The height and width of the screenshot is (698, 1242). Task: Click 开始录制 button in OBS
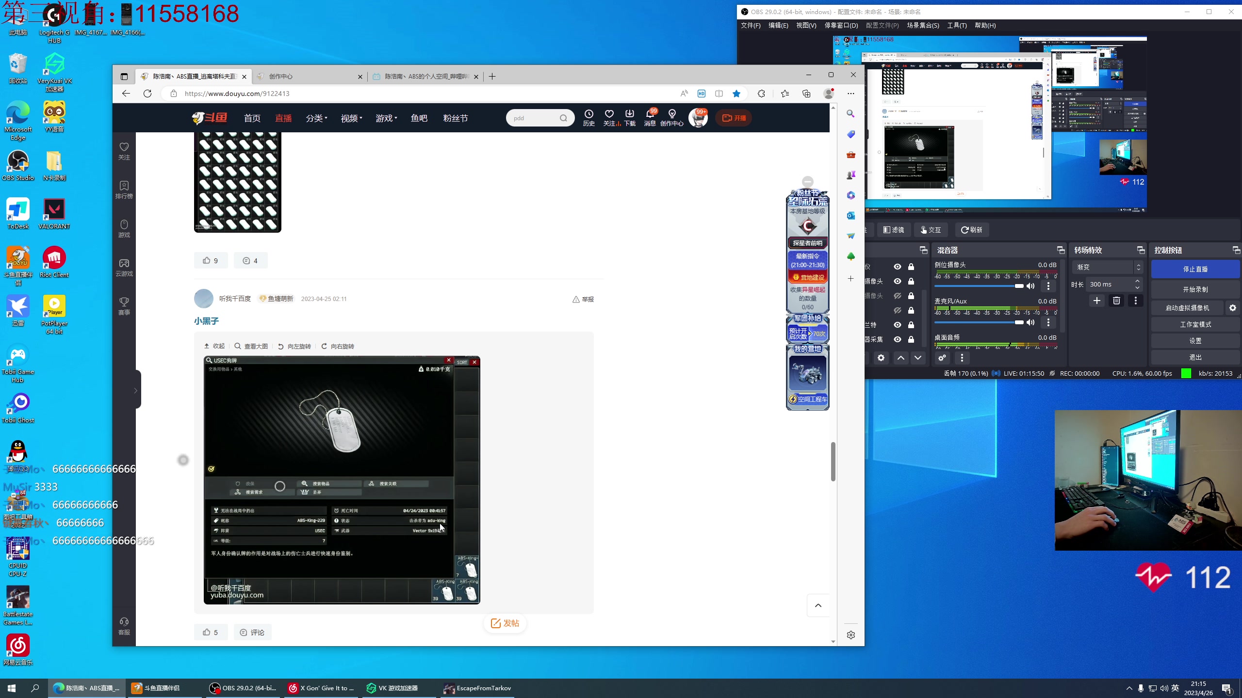[1195, 289]
